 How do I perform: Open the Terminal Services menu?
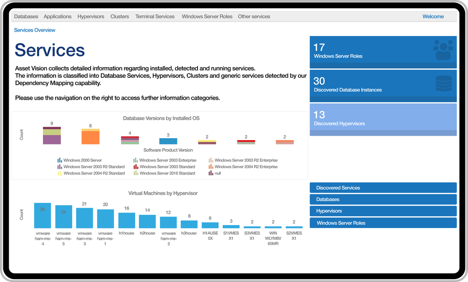[155, 17]
